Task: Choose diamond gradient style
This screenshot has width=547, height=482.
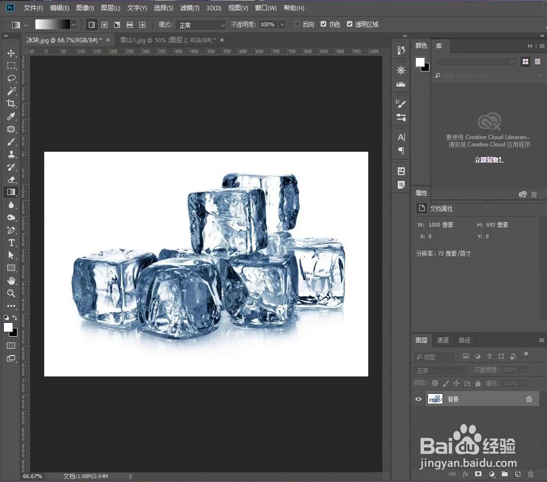Action: 142,25
